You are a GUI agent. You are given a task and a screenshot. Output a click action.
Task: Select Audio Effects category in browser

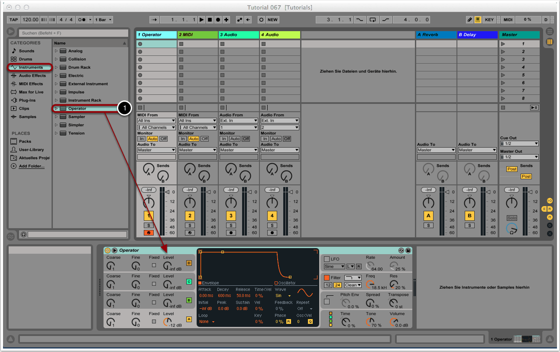(32, 75)
